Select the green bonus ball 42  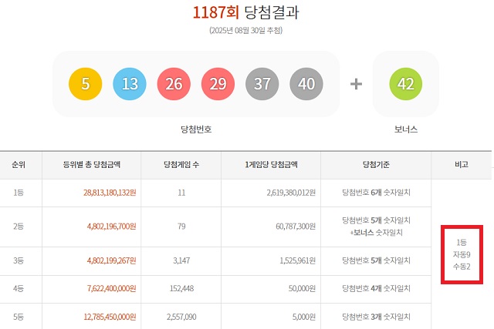(x=400, y=84)
